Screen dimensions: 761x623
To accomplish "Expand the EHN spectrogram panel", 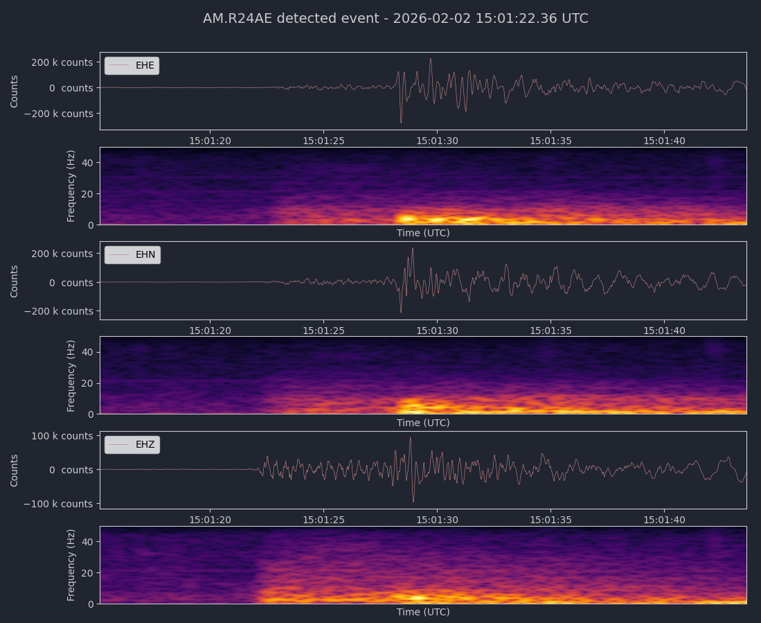I will (x=423, y=374).
